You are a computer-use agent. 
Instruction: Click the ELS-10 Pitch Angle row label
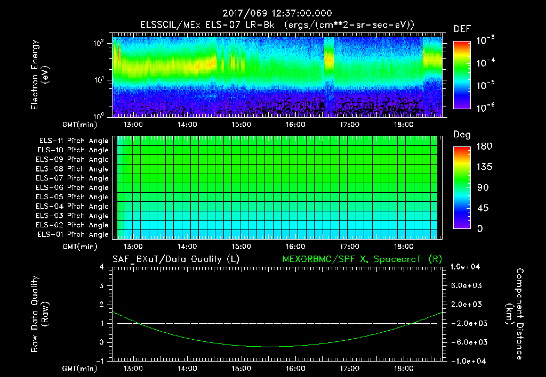(73, 150)
